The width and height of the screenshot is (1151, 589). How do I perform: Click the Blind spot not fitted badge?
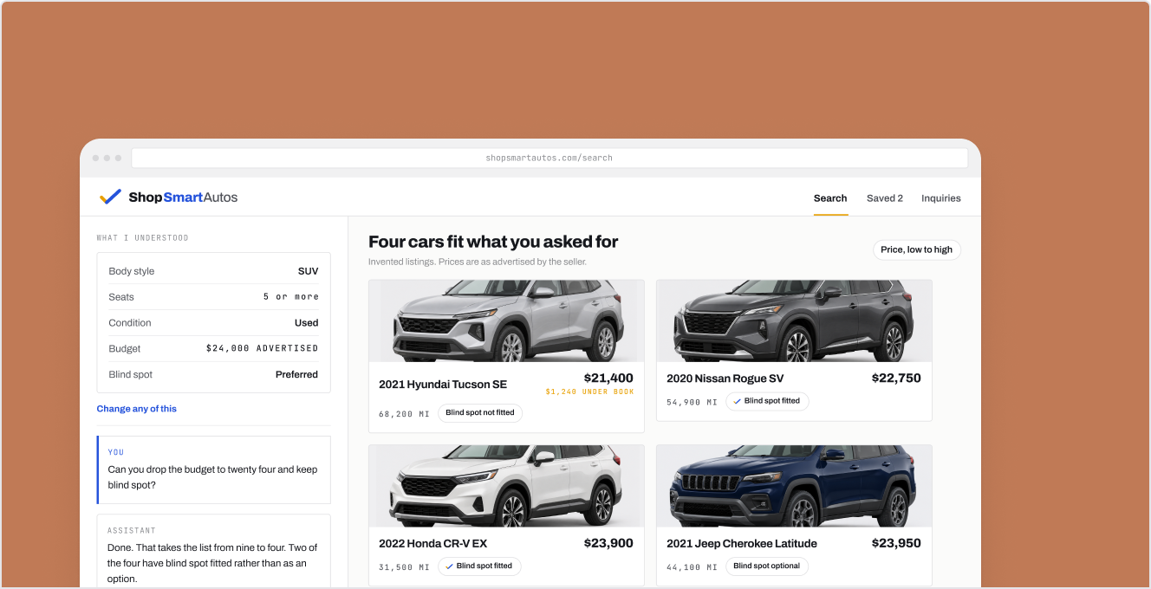pos(480,413)
